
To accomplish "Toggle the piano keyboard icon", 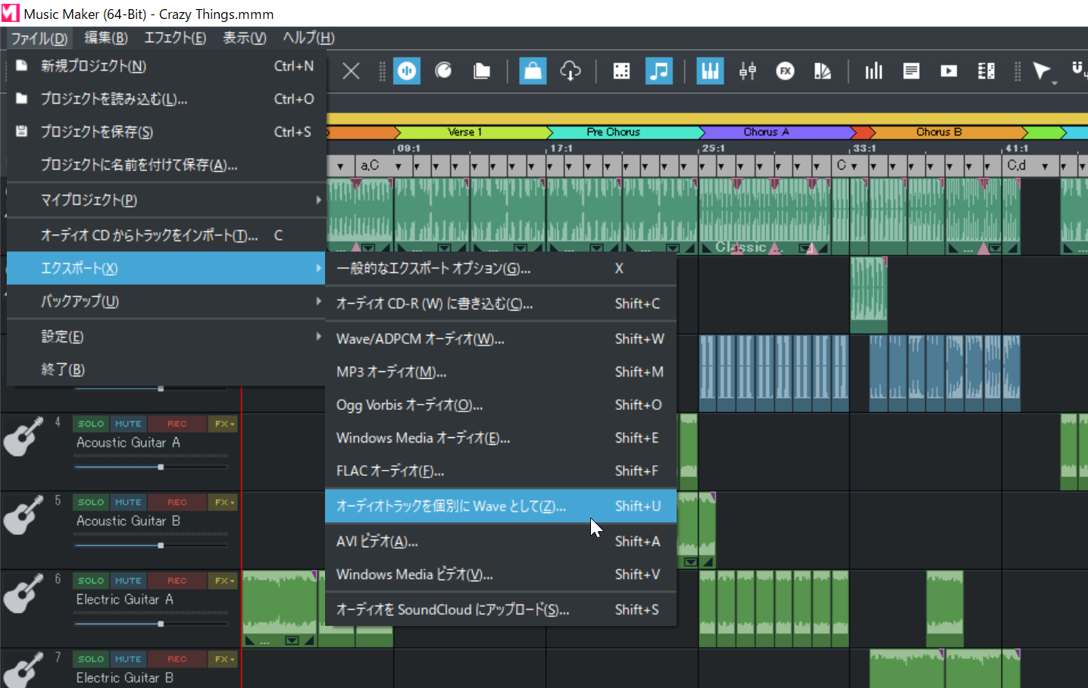I will click(x=710, y=71).
